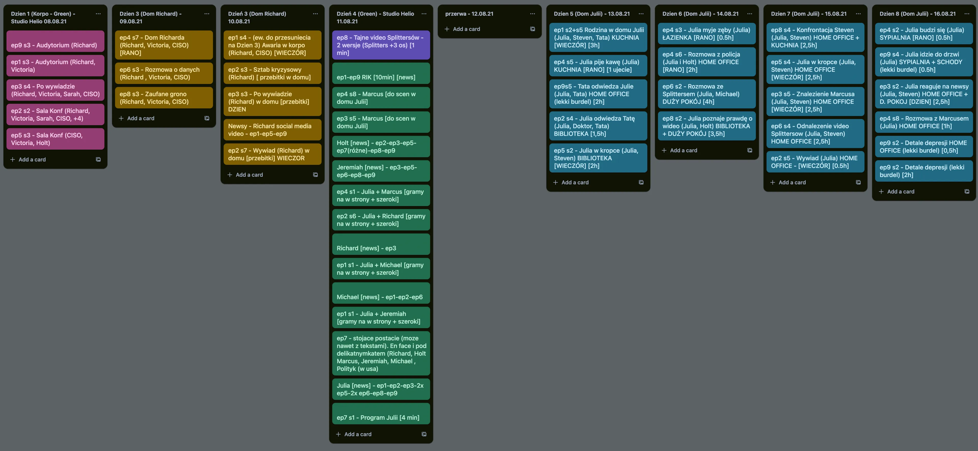The image size is (978, 451).
Task: Add a card to Dzien 3 09.08.21
Action: coord(141,118)
